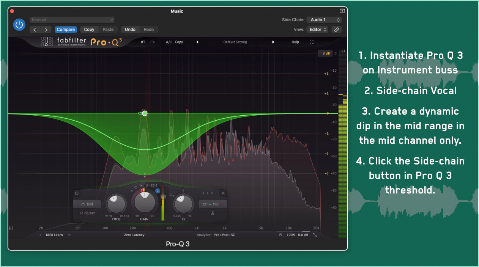
Task: Toggle full screen mode icon
Action: coord(312,42)
